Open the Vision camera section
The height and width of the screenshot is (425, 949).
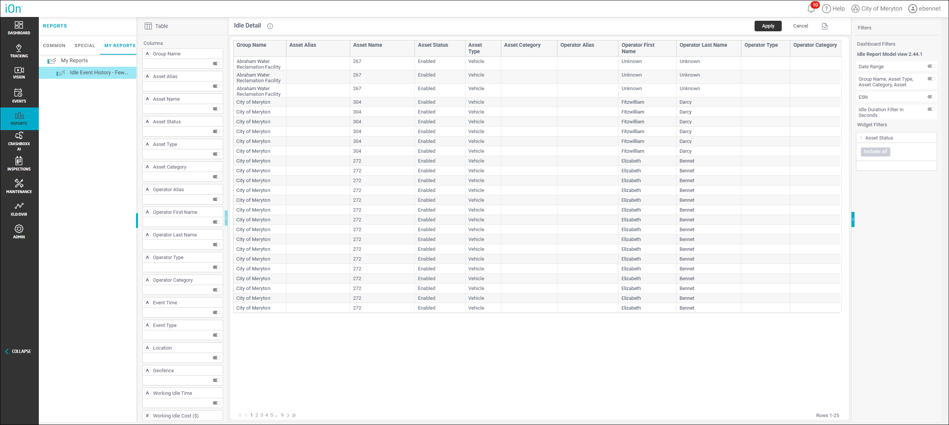(x=19, y=73)
